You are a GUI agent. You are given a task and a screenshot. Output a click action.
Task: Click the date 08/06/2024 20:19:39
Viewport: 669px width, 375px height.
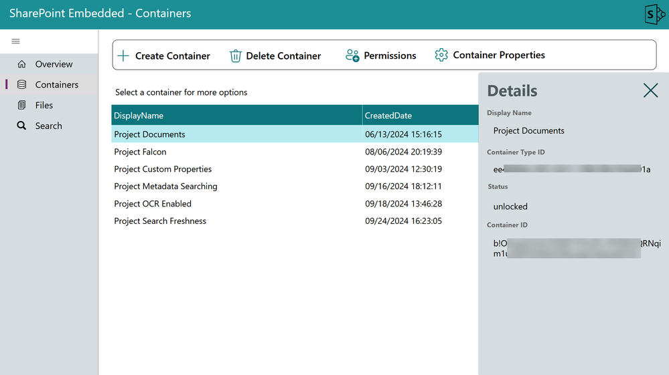[403, 152]
